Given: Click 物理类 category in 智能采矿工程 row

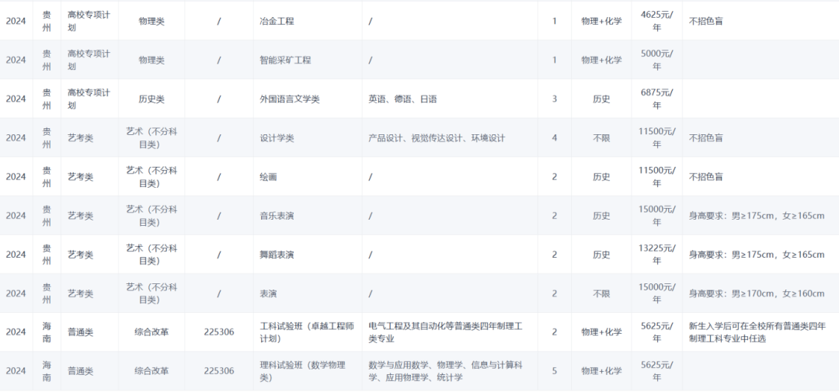Looking at the screenshot, I should click(x=151, y=61).
